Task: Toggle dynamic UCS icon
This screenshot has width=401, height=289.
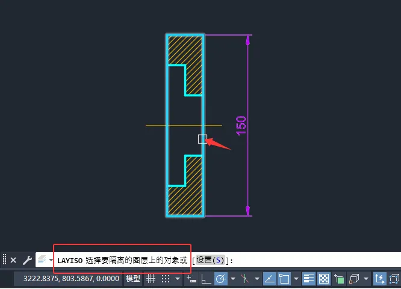Action: 379,279
